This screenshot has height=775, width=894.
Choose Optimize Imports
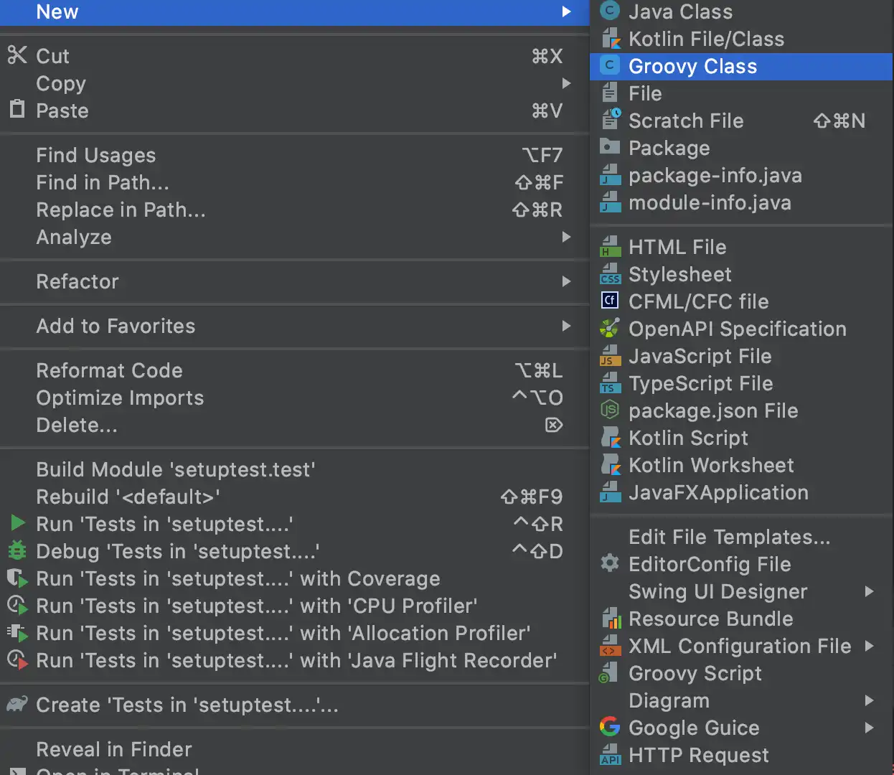294,398
